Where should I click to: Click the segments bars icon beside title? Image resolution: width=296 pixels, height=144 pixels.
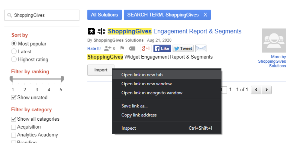click(101, 31)
